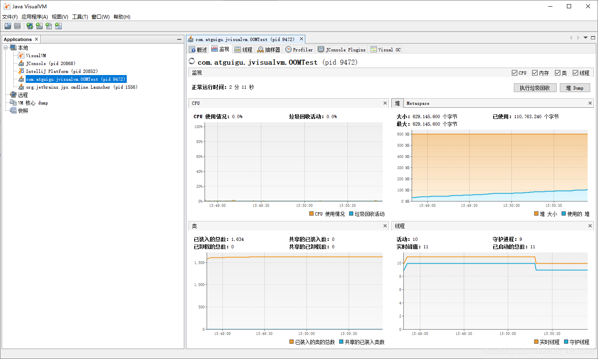Click the Java cup icon beside JConsole
The width and height of the screenshot is (598, 359).
(x=21, y=63)
